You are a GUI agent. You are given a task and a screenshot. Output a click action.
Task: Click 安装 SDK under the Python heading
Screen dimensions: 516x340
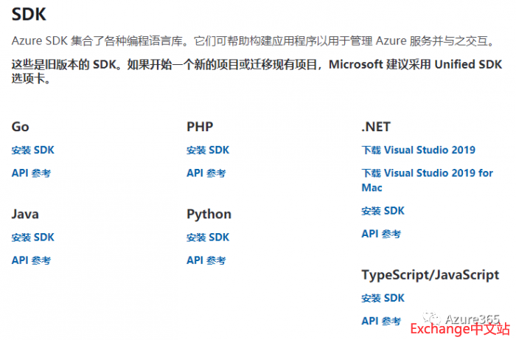[208, 237]
